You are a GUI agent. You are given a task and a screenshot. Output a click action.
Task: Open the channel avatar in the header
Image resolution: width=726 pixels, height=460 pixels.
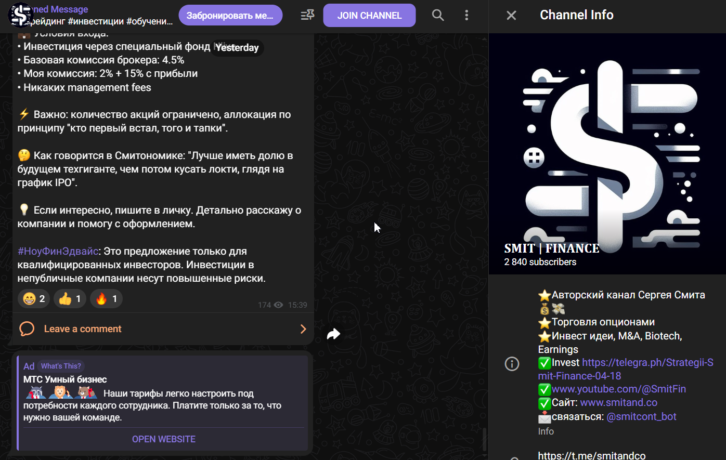coord(21,15)
